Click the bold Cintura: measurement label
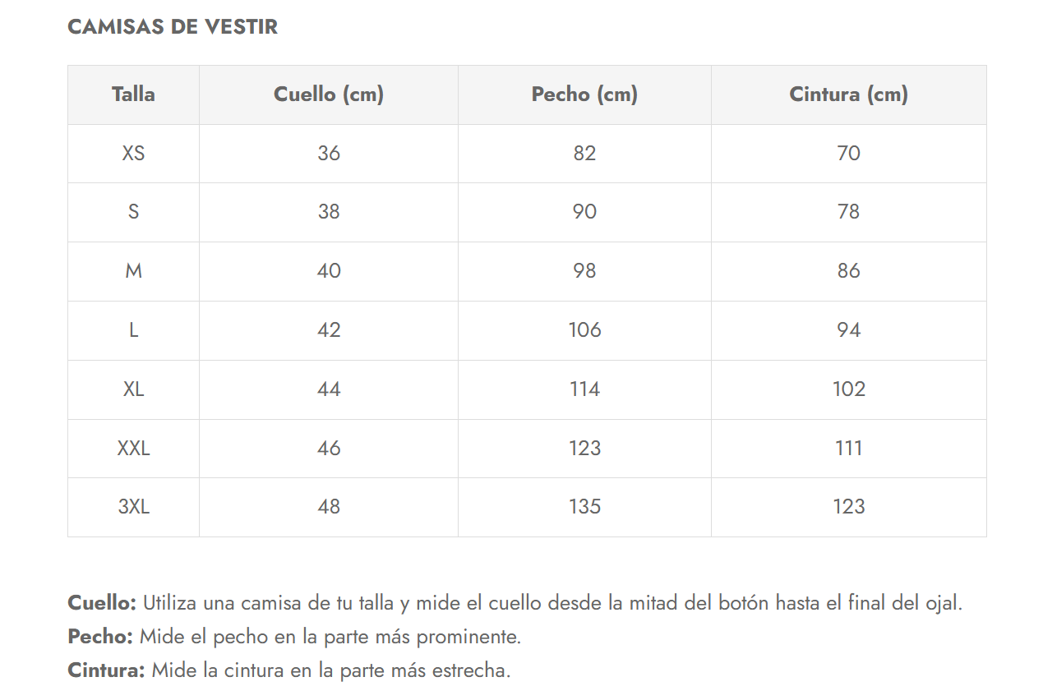This screenshot has width=1043, height=700. click(106, 670)
